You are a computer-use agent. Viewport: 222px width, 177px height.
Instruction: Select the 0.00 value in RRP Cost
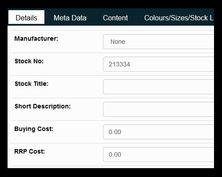[x=115, y=154]
